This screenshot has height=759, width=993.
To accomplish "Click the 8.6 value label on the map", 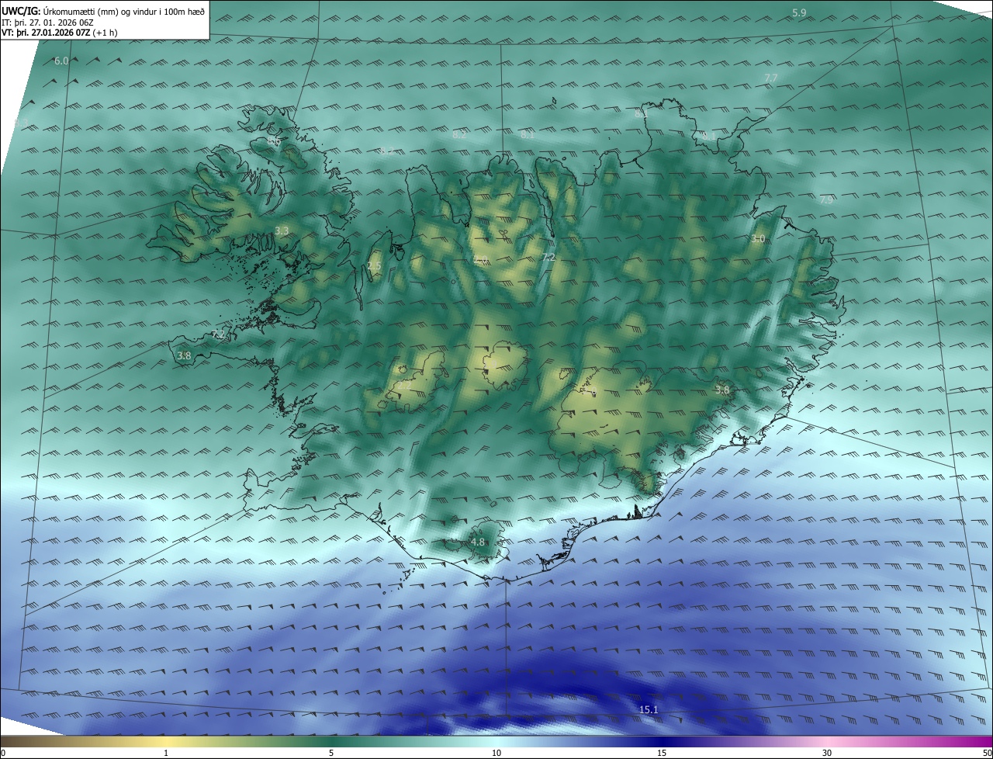I will click(x=274, y=141).
